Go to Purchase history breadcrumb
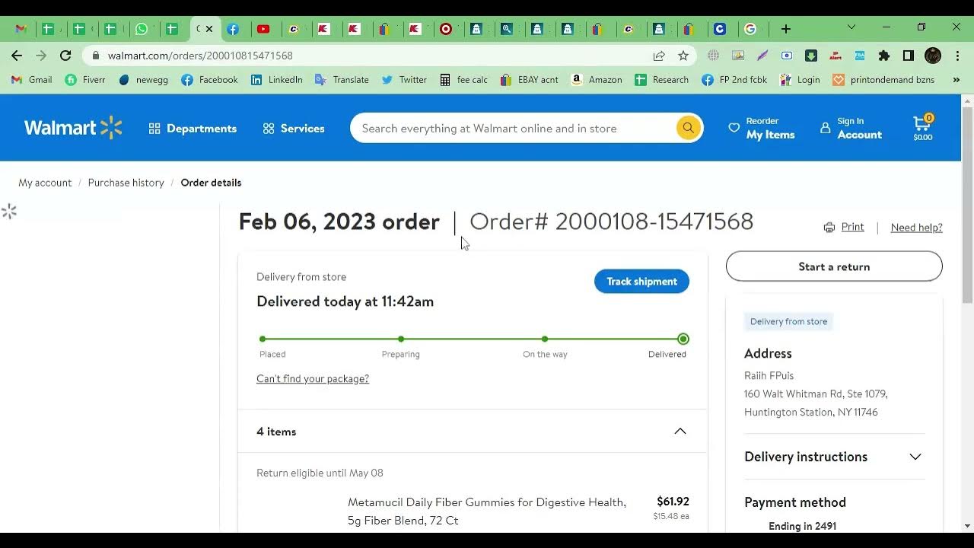Viewport: 974px width, 548px height. [126, 183]
